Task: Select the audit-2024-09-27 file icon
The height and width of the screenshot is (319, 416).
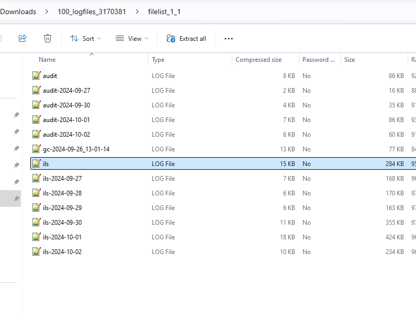Action: [x=37, y=91]
